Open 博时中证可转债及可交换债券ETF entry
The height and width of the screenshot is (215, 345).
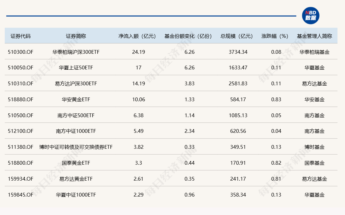[x=76, y=147]
